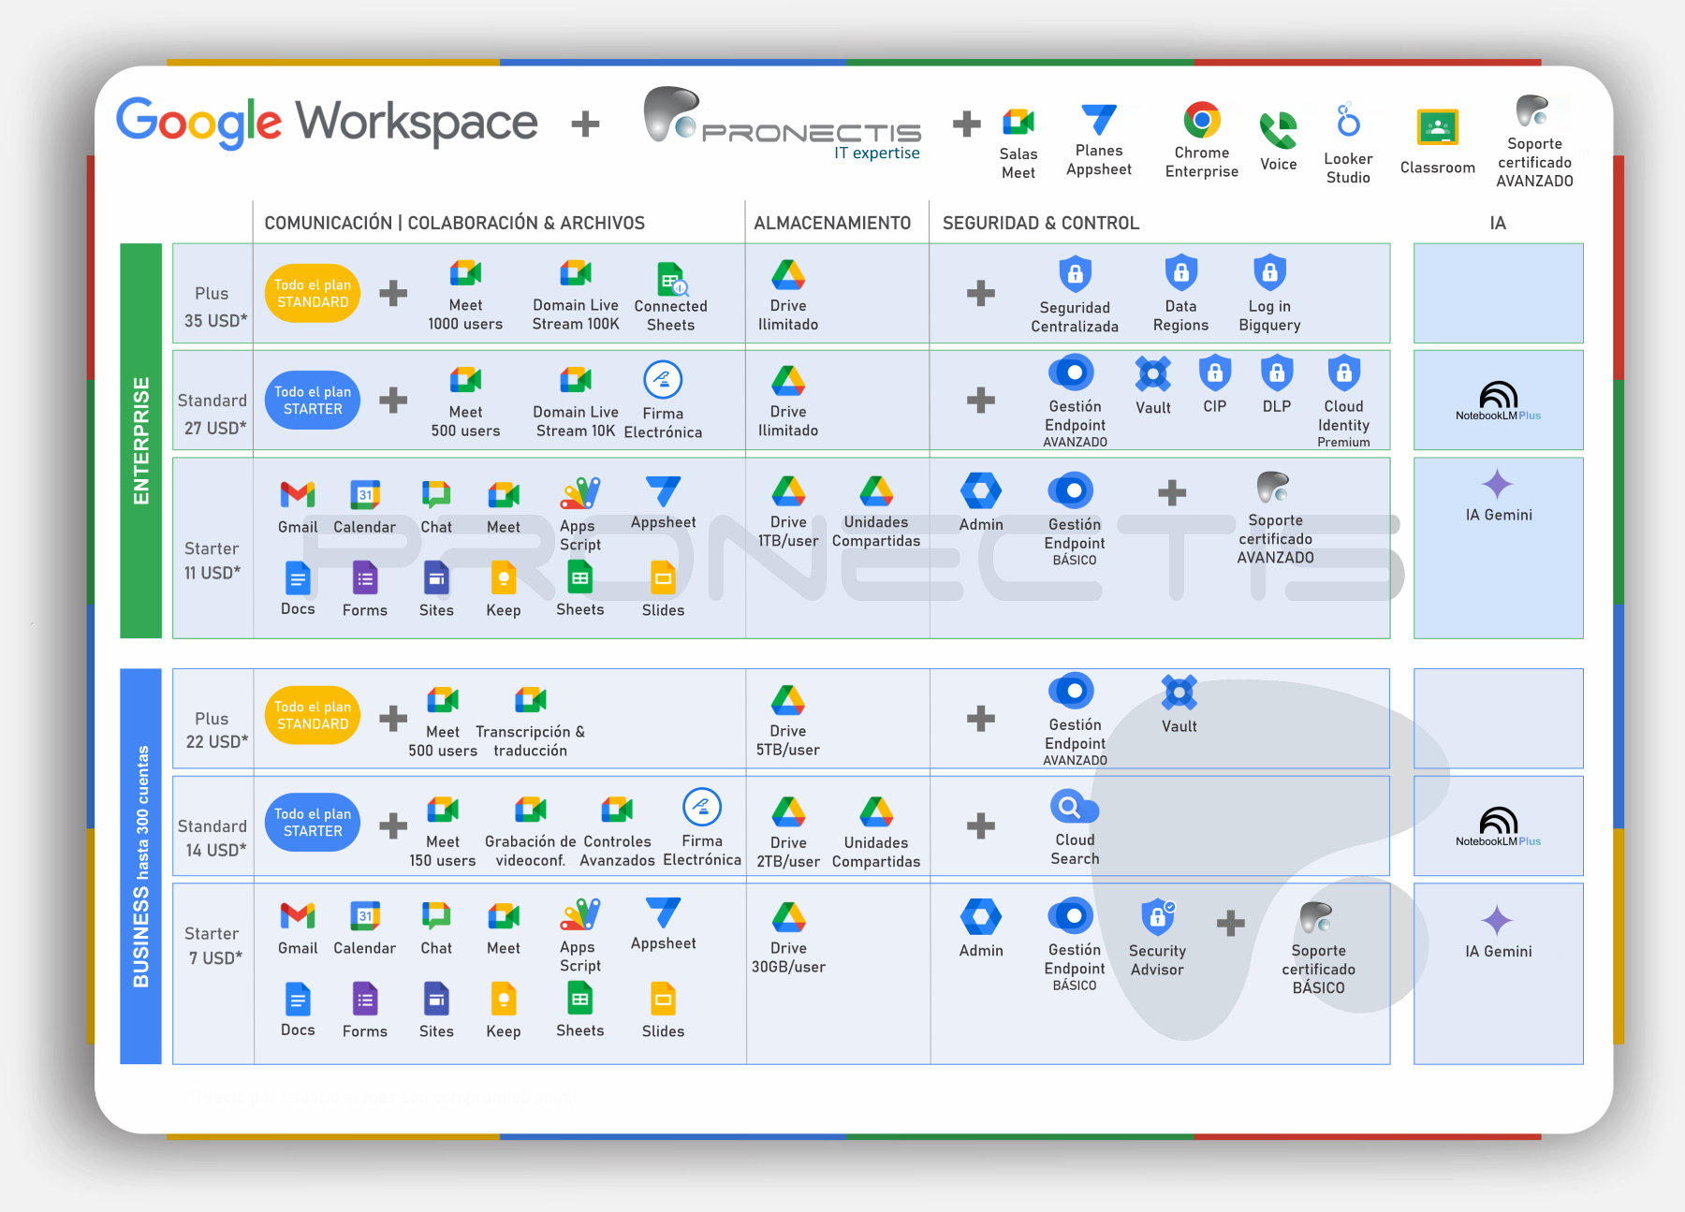Click the Log in Bigquery icon
1685x1212 pixels.
pos(1269,272)
